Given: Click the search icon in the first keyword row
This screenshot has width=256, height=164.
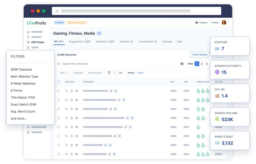Looking at the screenshot, I should pos(66,91).
